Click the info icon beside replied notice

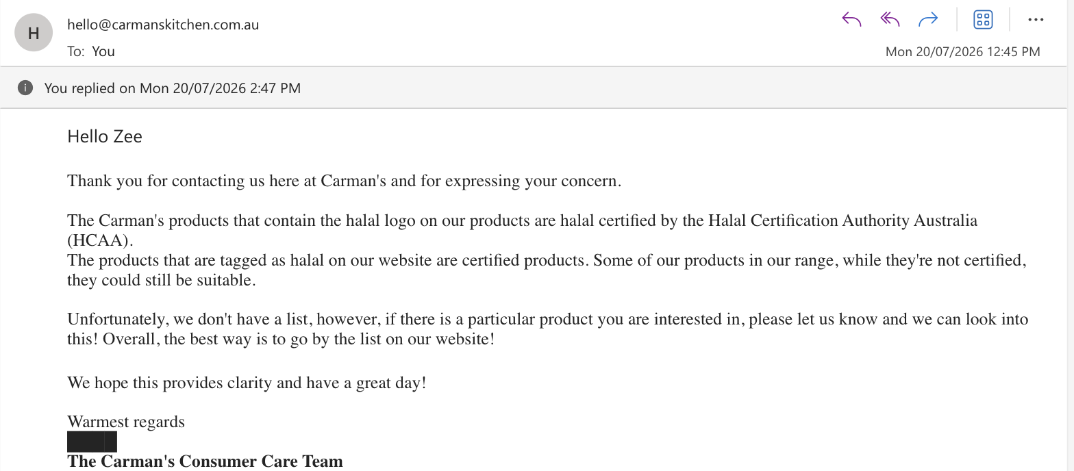(25, 88)
